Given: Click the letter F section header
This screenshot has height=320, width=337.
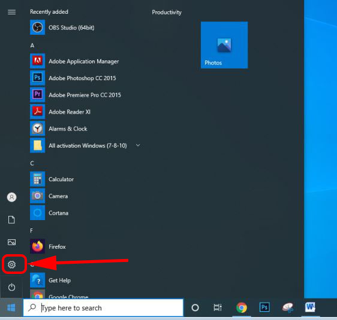Looking at the screenshot, I should coord(32,231).
